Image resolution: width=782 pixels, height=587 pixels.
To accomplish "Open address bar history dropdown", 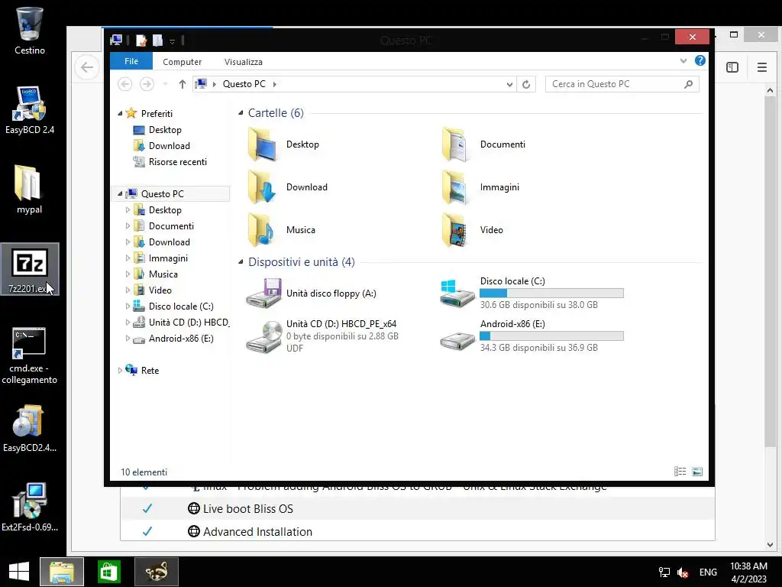I will point(509,84).
